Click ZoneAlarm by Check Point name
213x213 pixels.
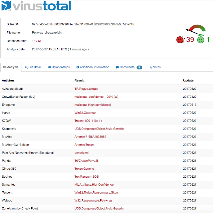[20, 209]
